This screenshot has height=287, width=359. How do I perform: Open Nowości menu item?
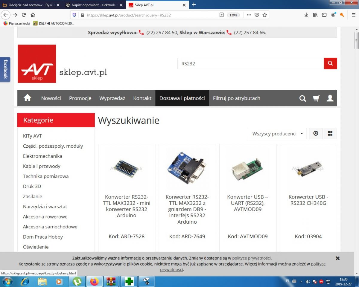(51, 98)
